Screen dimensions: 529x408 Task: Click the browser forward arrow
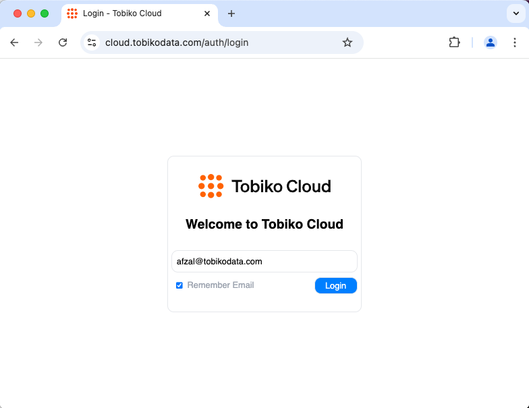point(38,42)
